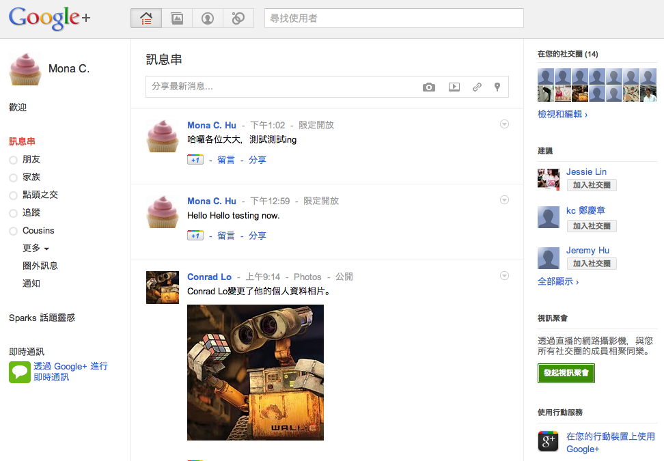
Task: Attach a link with paperclip icon
Action: [x=477, y=87]
